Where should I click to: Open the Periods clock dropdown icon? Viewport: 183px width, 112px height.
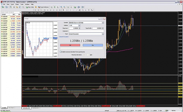pos(79,7)
